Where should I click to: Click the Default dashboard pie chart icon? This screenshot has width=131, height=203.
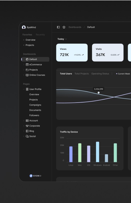(x=27, y=59)
